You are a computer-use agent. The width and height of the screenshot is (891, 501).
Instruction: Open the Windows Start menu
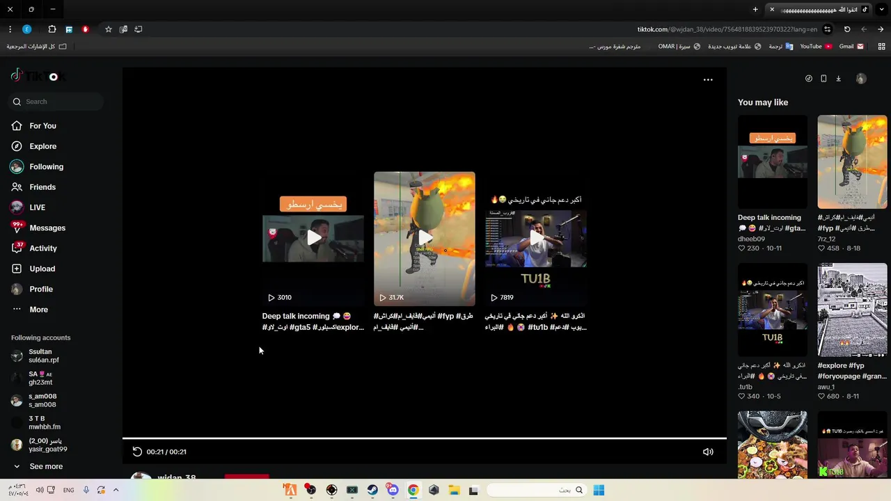[x=599, y=490]
